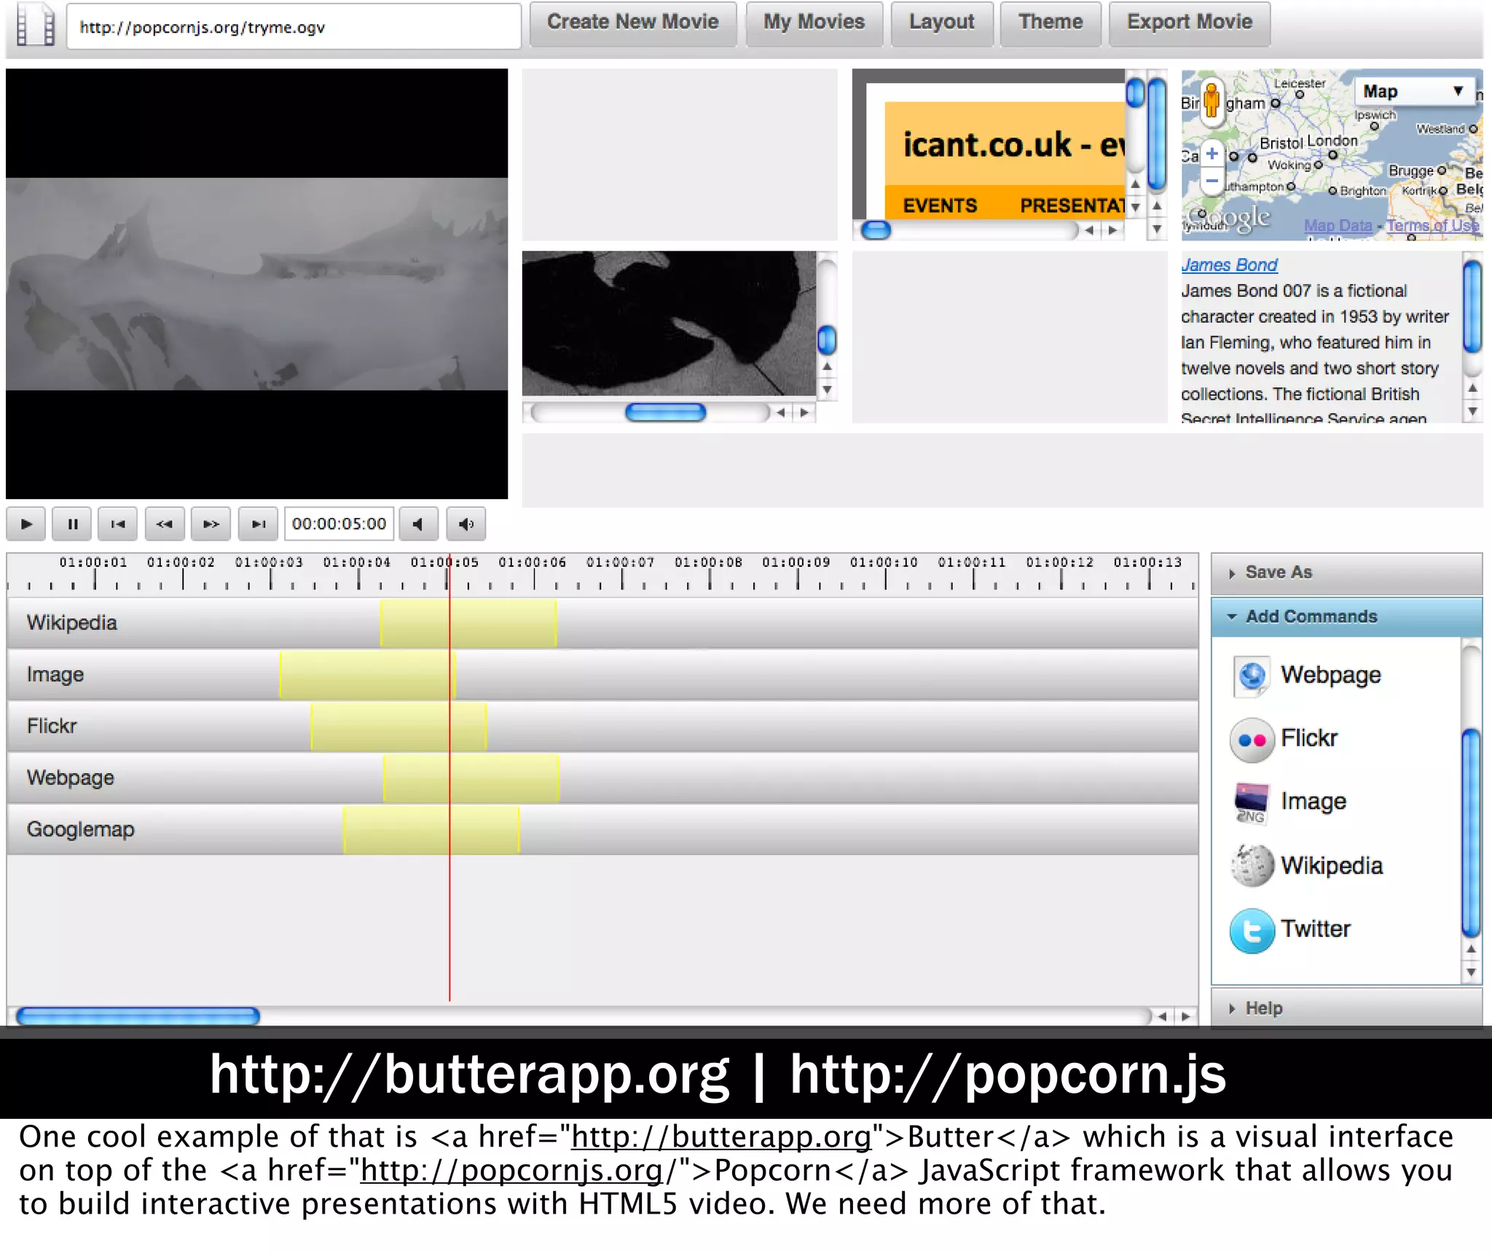Raise volume with the loud speaker icon
The height and width of the screenshot is (1253, 1492).
(466, 524)
